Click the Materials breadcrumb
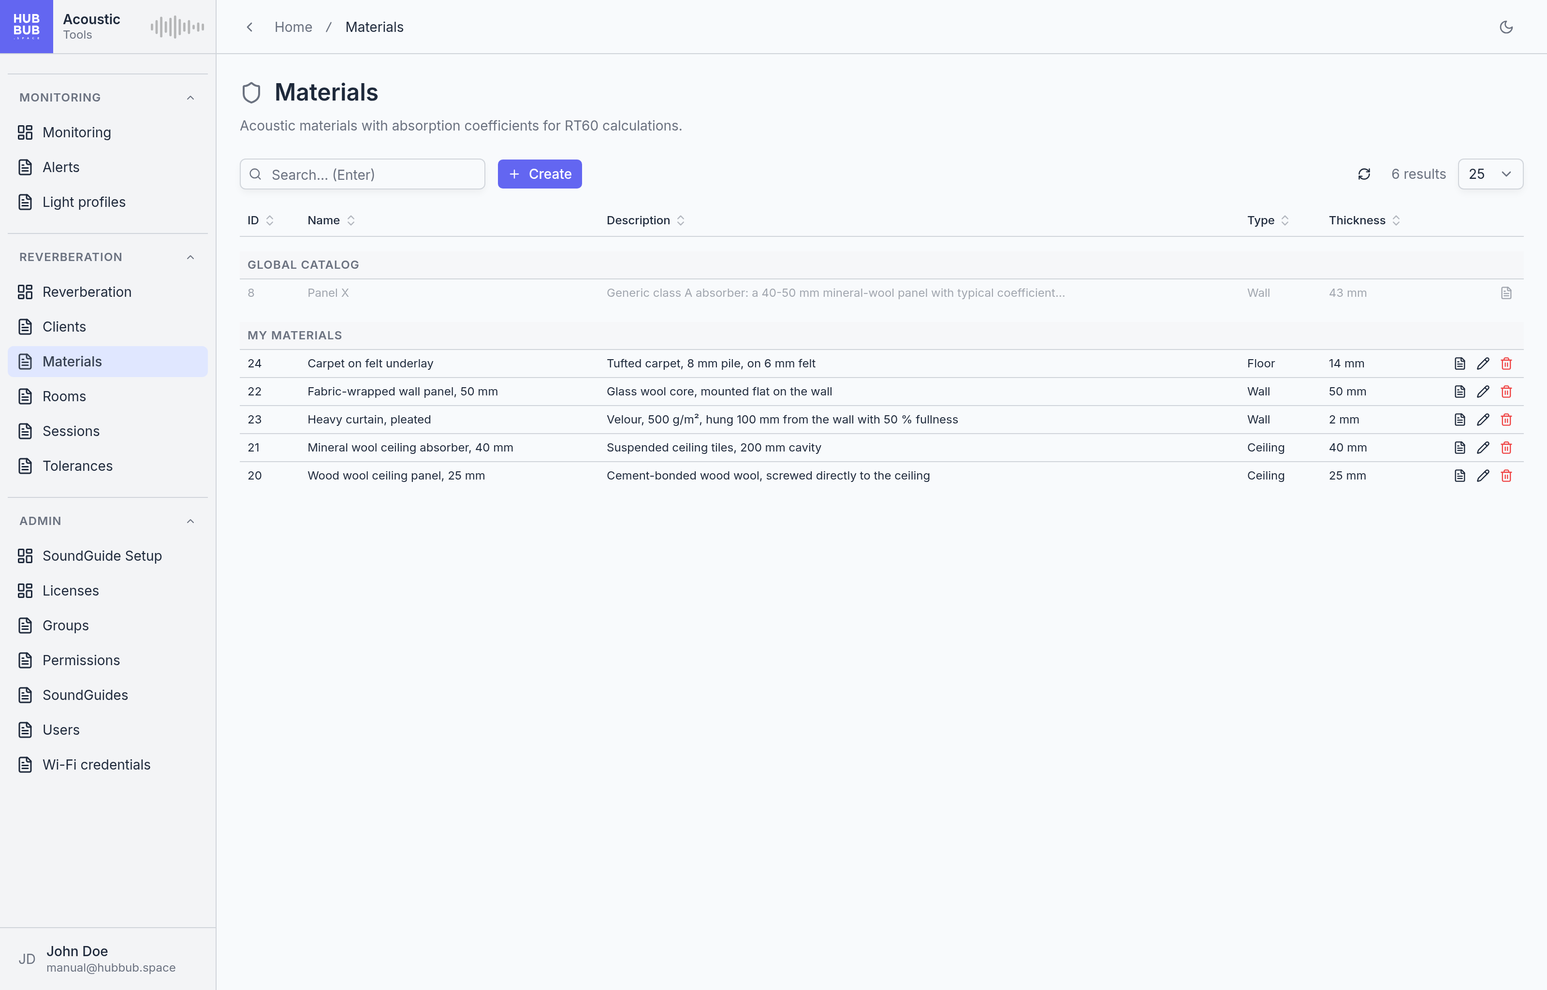The image size is (1547, 990). tap(374, 27)
